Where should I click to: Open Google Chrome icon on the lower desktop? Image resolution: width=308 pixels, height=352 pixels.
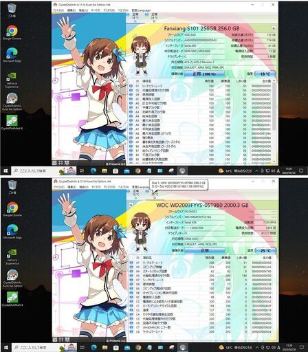[12, 209]
